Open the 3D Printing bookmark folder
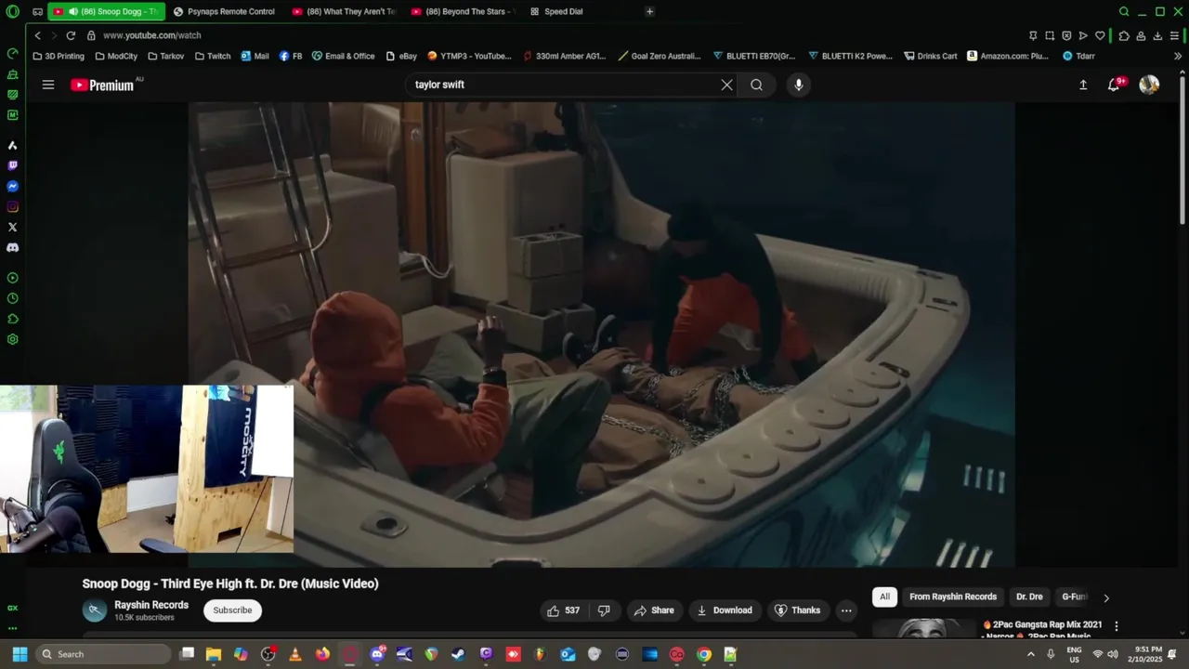Screen dimensions: 1189x669 pos(58,56)
